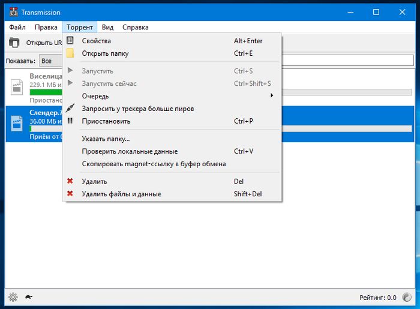Viewport: 420px width, 309px height.
Task: Click the red X icon beside Удалить
Action: (x=70, y=181)
